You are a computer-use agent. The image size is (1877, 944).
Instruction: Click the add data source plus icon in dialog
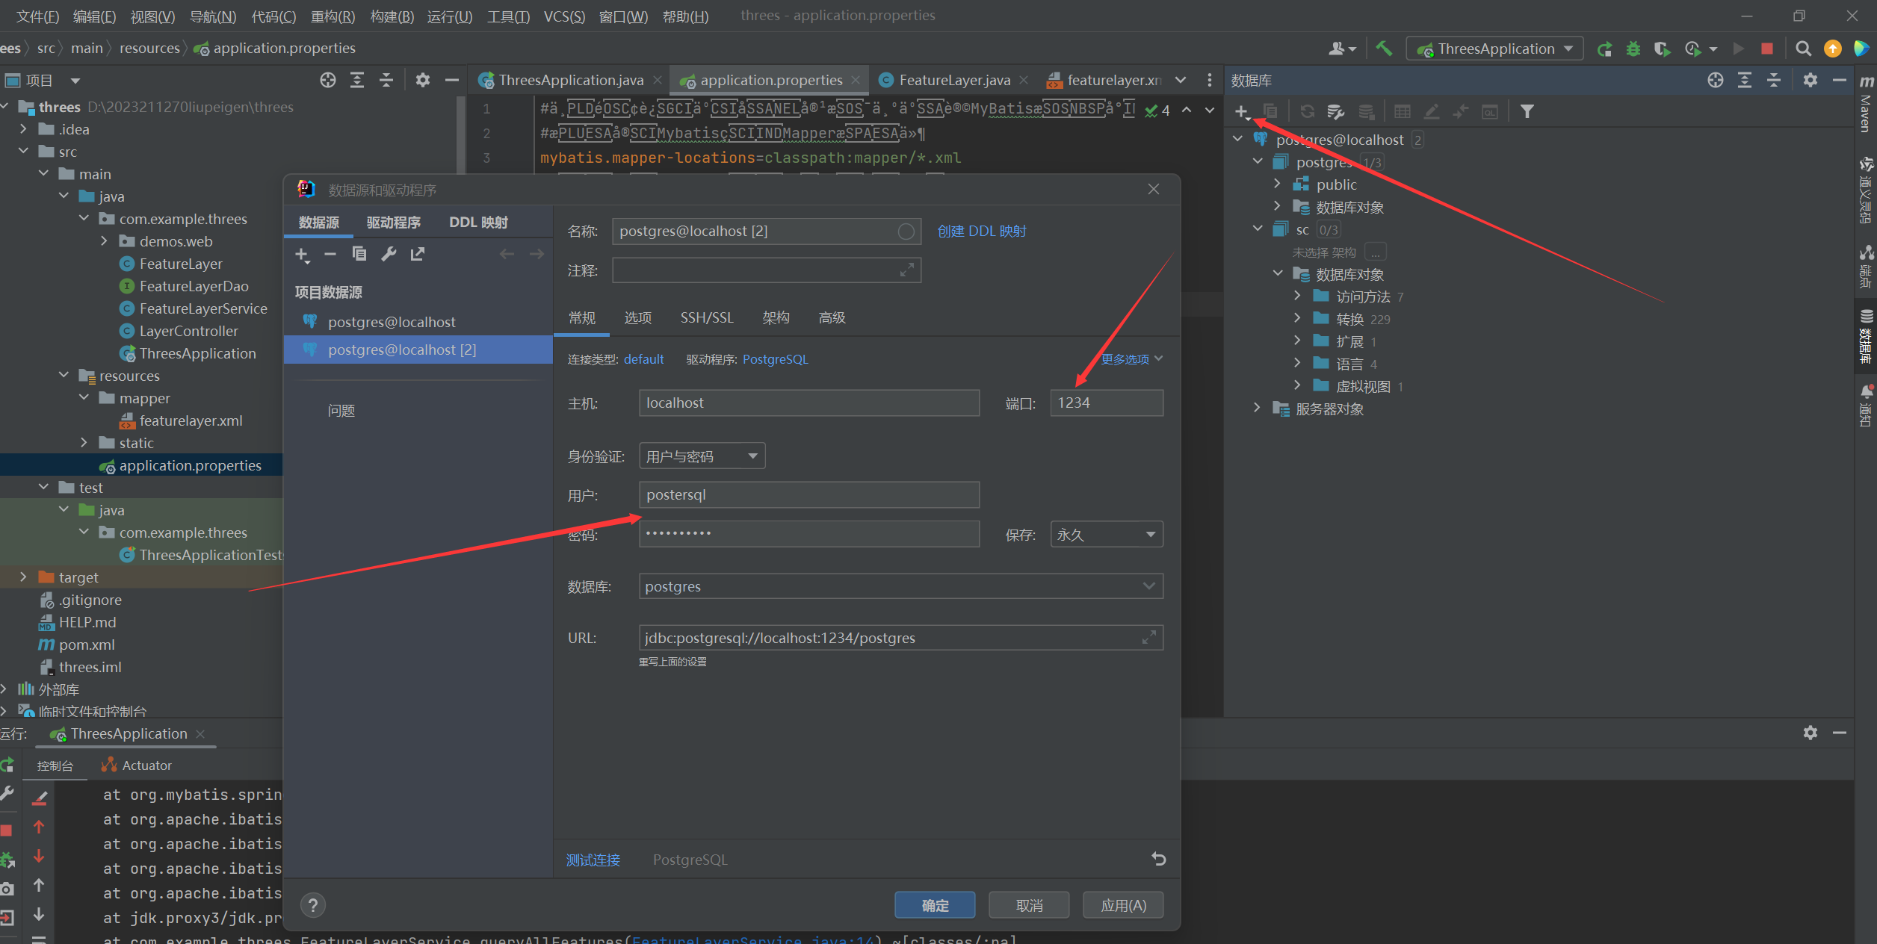tap(302, 255)
